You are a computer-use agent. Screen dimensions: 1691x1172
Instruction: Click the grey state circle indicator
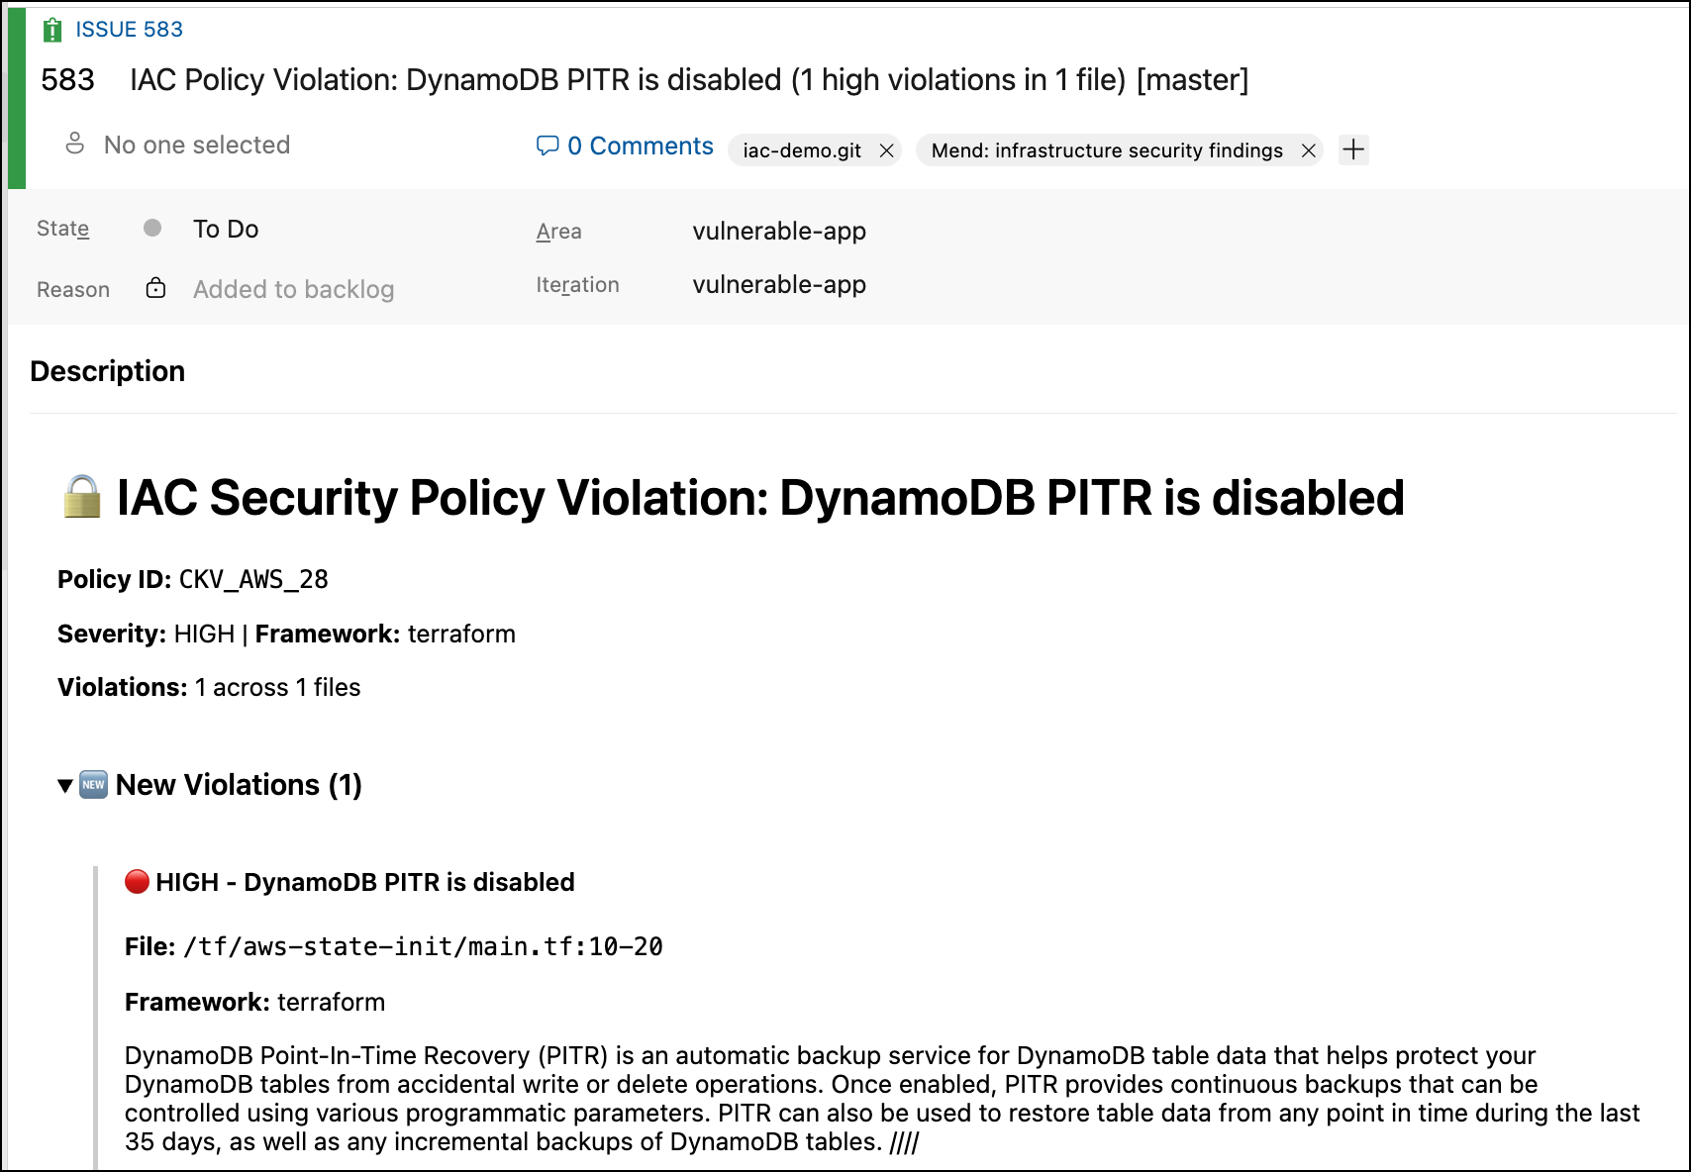pyautogui.click(x=152, y=228)
